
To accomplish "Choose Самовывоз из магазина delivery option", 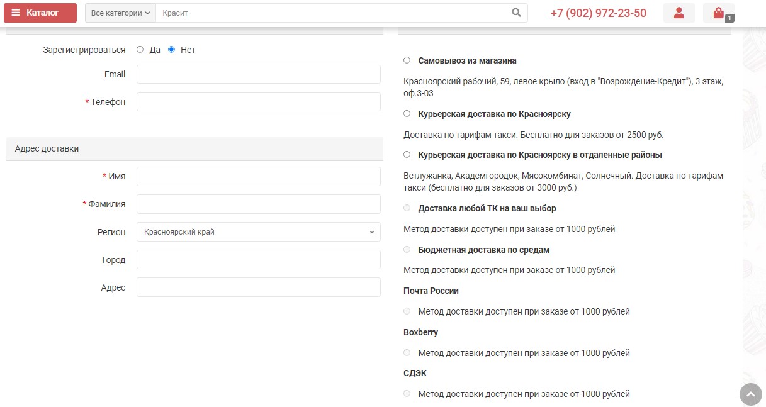I will click(x=407, y=60).
